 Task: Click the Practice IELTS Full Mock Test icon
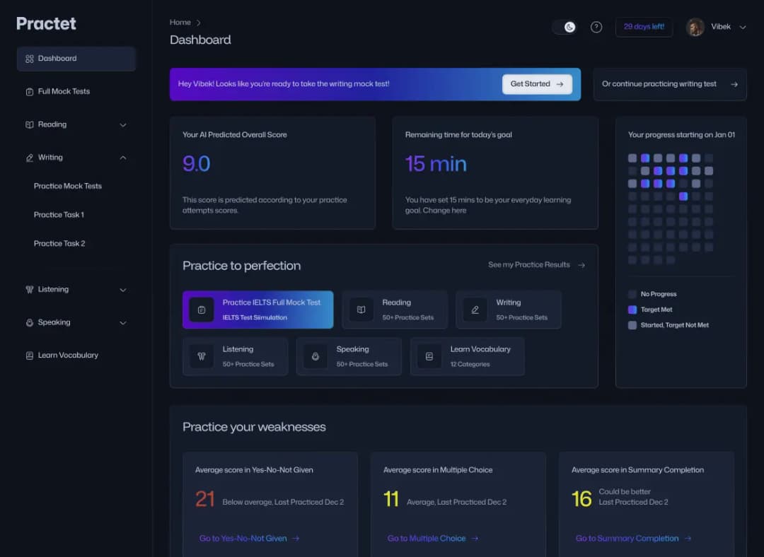[x=202, y=310]
